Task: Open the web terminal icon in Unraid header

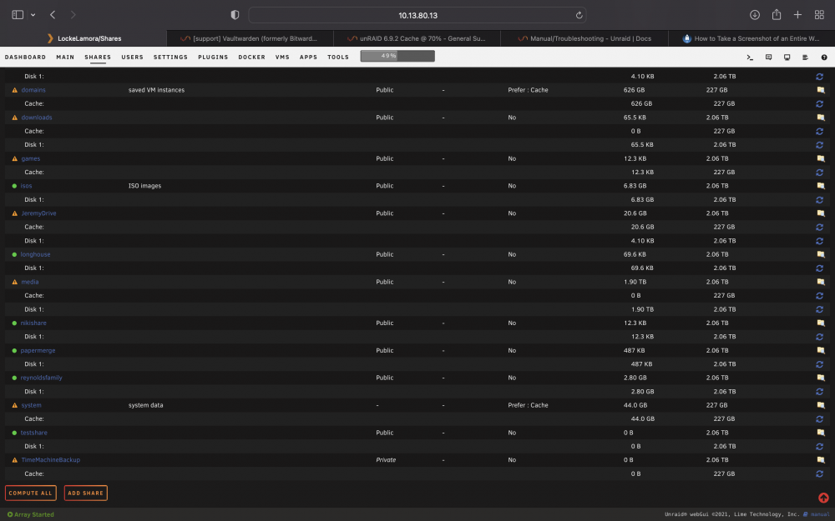Action: click(x=750, y=58)
